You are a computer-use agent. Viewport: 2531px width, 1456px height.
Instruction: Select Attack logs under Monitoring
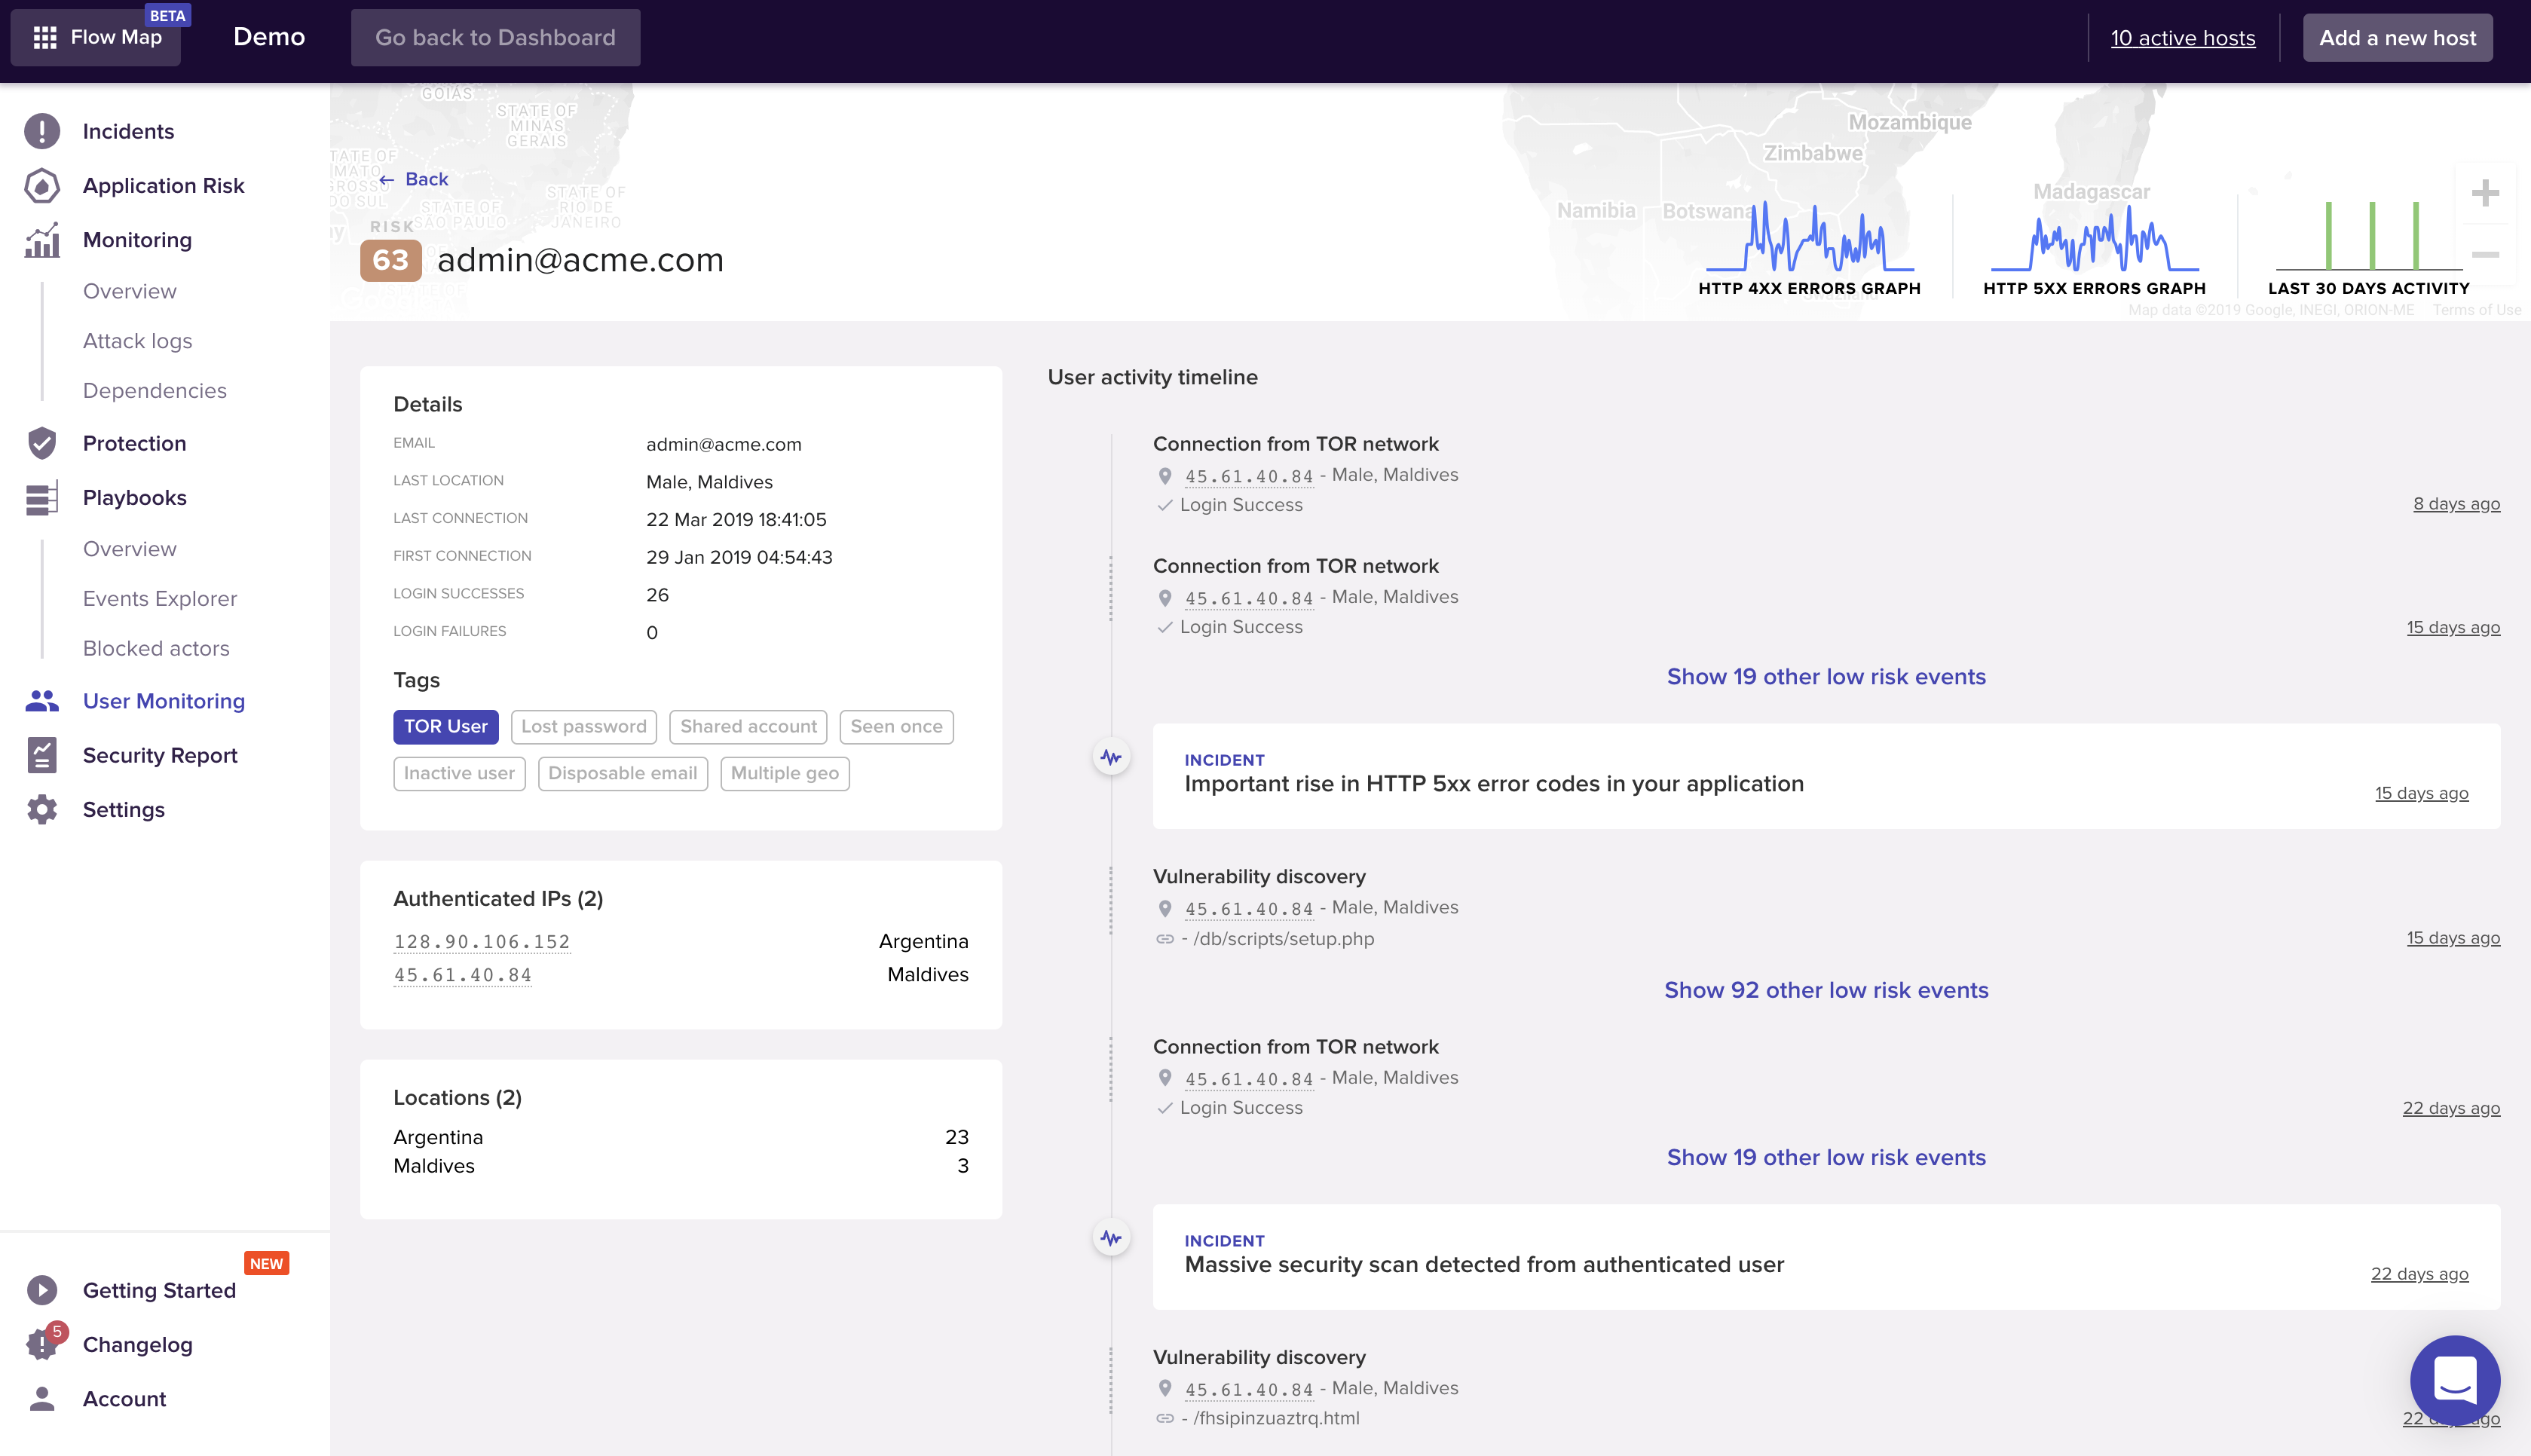click(x=138, y=341)
